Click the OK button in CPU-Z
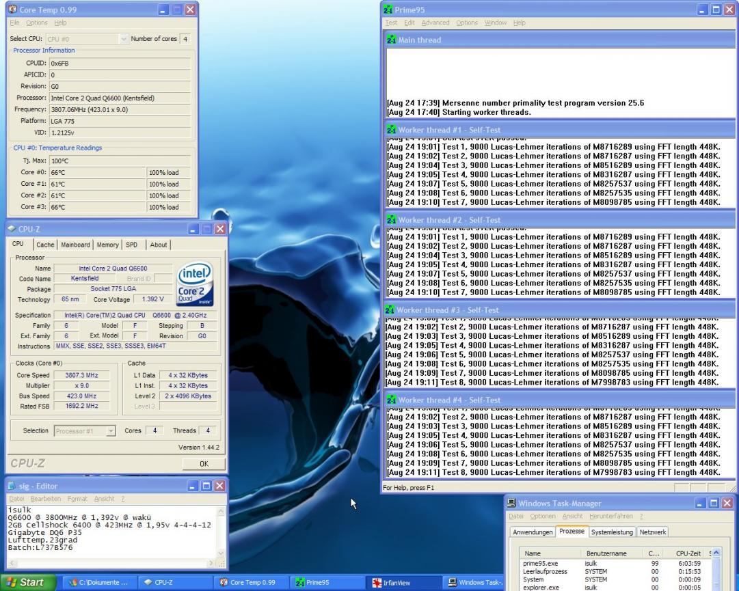The image size is (739, 591). point(204,464)
